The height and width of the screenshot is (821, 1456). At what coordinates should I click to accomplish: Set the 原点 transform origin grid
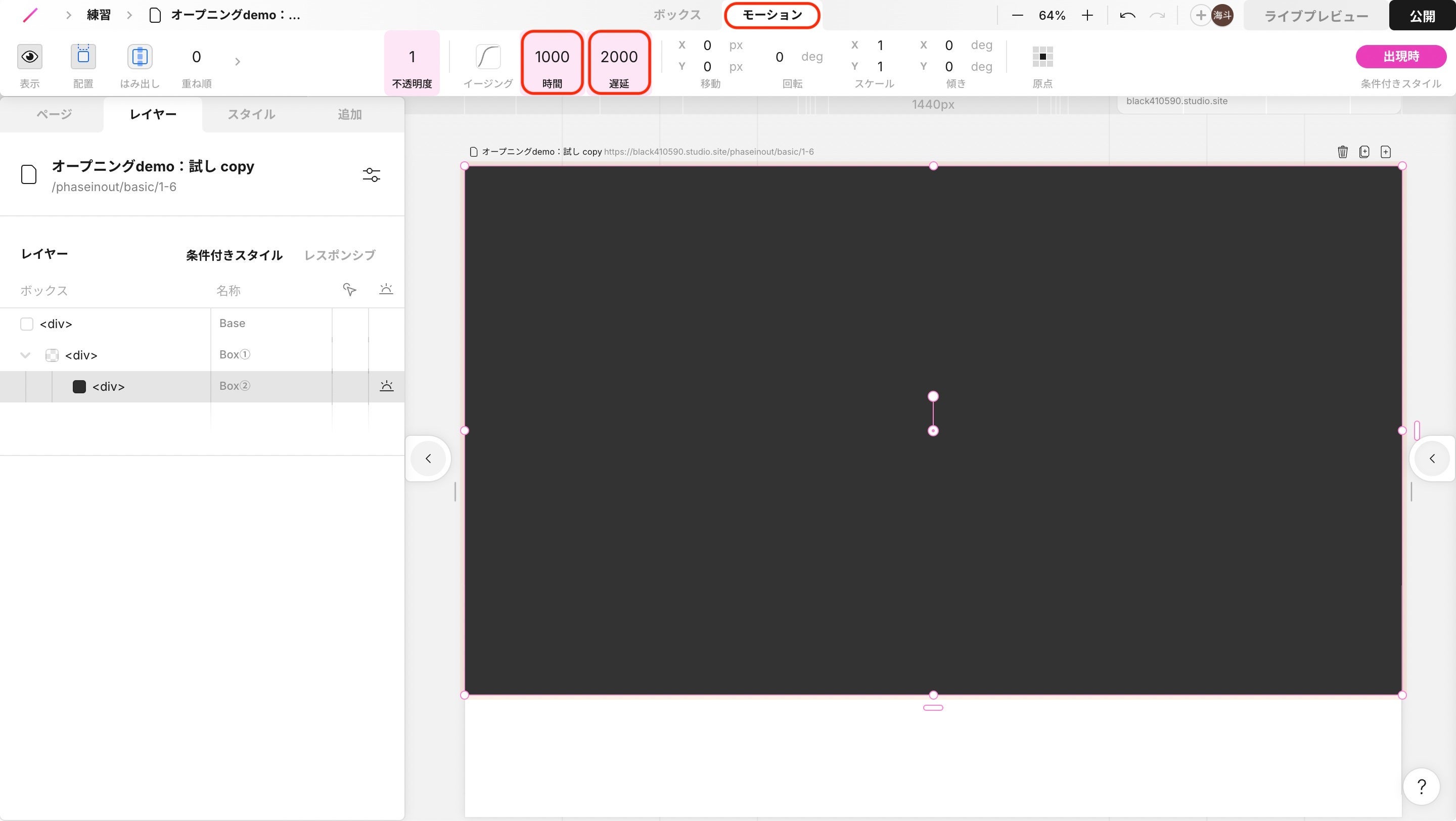click(1042, 57)
